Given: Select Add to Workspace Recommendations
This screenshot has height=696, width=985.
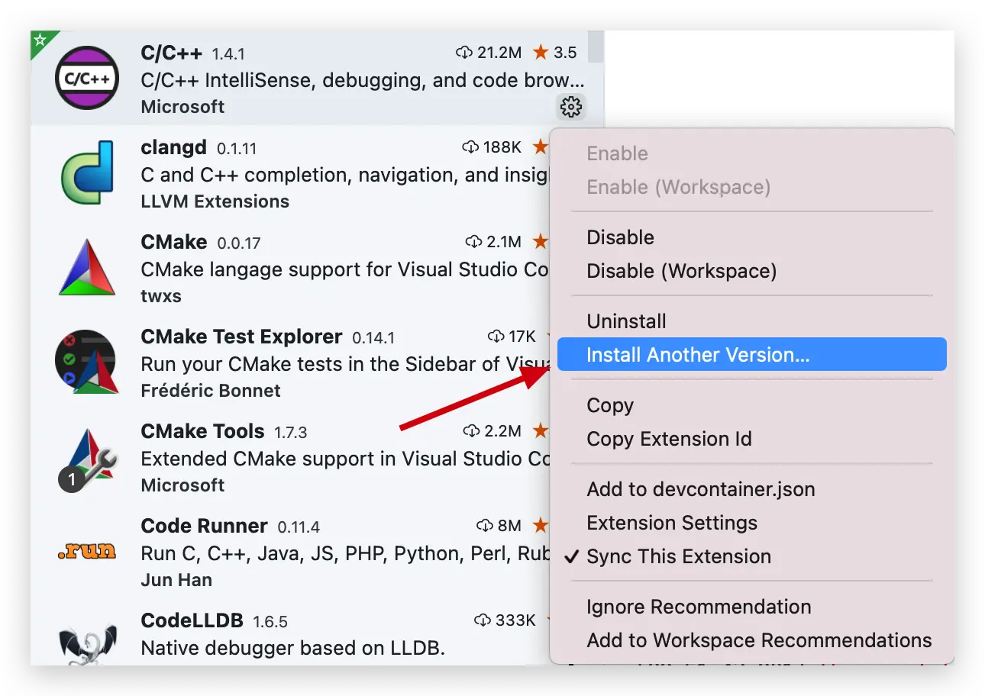Looking at the screenshot, I should (x=759, y=640).
